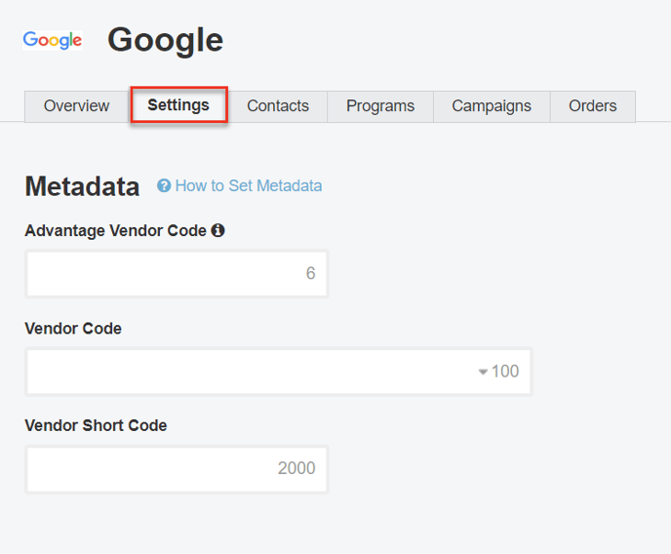Go to the Programs tab
This screenshot has height=554, width=671.
point(380,106)
